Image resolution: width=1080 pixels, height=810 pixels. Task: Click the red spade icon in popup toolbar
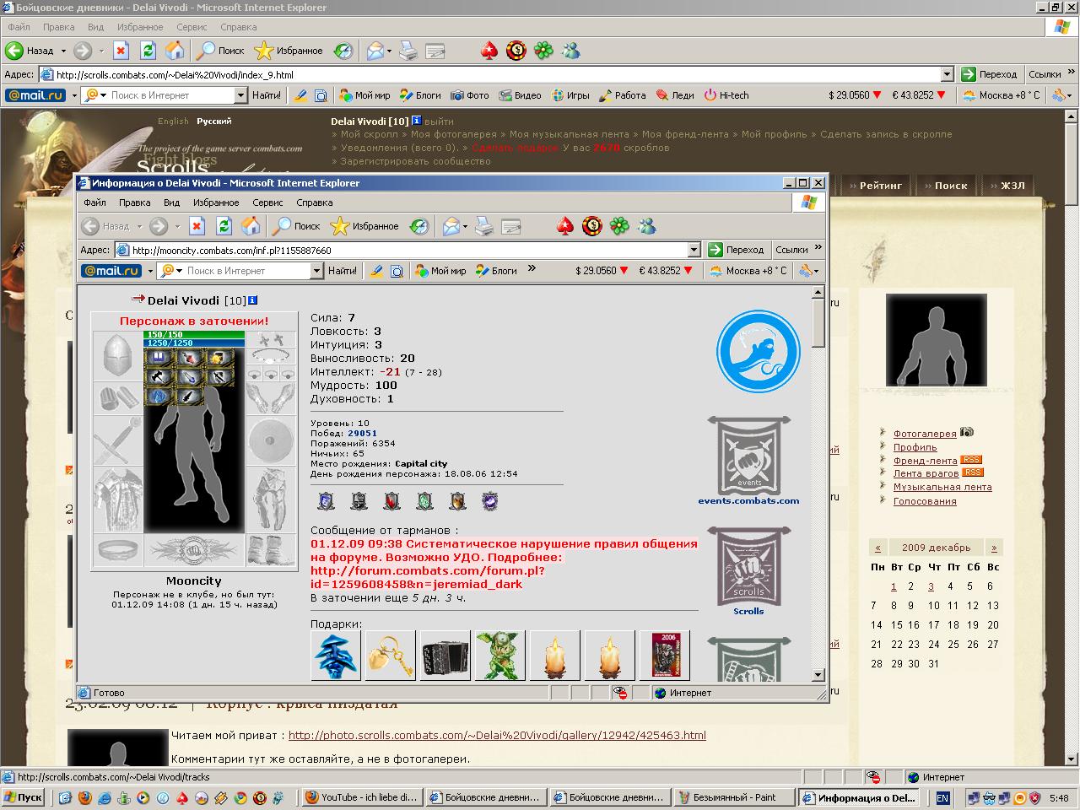[x=565, y=226]
